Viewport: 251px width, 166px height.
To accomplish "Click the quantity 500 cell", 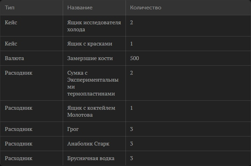I will tap(134, 58).
